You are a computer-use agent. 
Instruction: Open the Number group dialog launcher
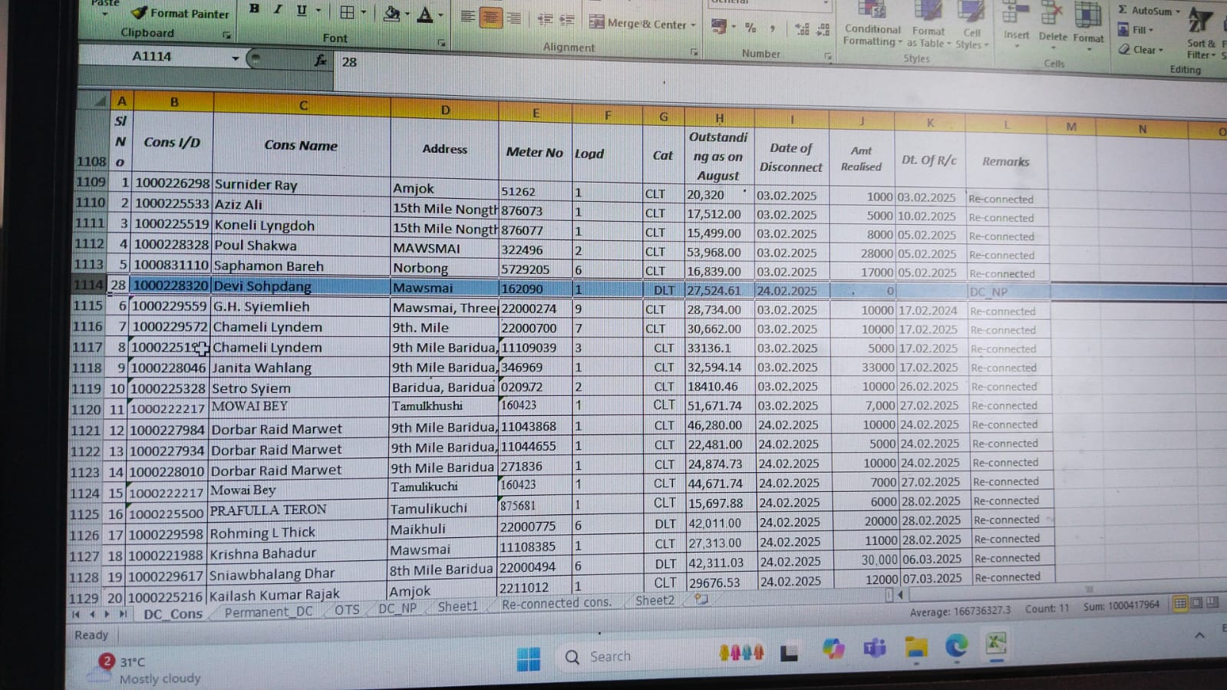click(828, 56)
